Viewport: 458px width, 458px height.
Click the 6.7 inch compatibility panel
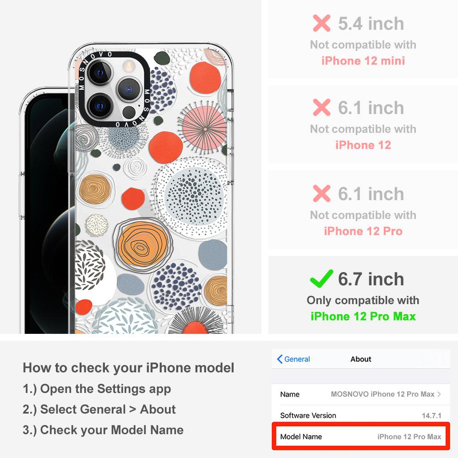(363, 295)
